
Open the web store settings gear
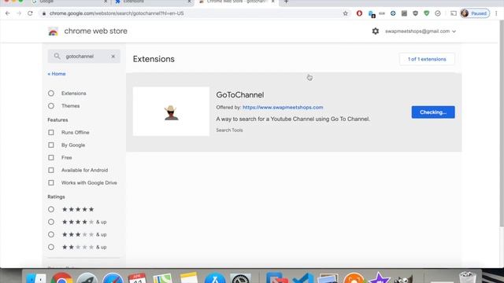(x=376, y=31)
